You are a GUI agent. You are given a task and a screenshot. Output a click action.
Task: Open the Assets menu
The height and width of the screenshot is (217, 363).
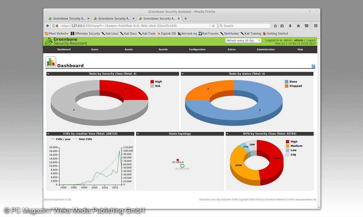coord(129,49)
